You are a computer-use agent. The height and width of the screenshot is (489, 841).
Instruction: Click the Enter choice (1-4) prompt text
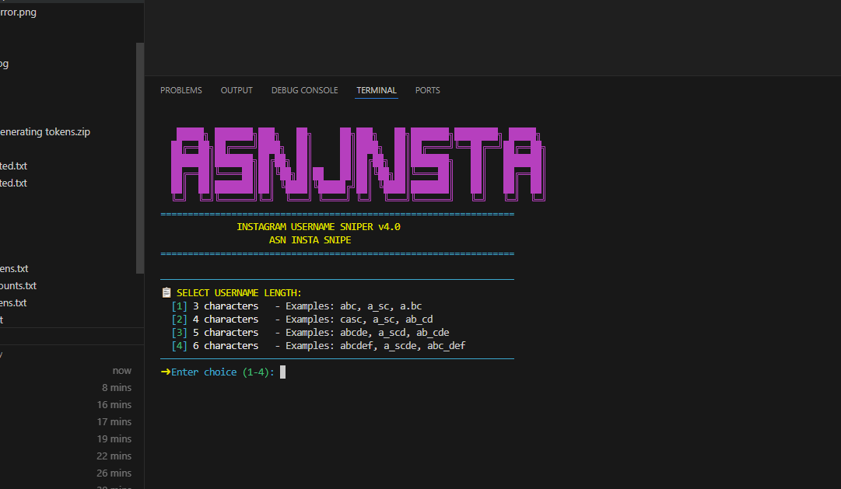(223, 372)
